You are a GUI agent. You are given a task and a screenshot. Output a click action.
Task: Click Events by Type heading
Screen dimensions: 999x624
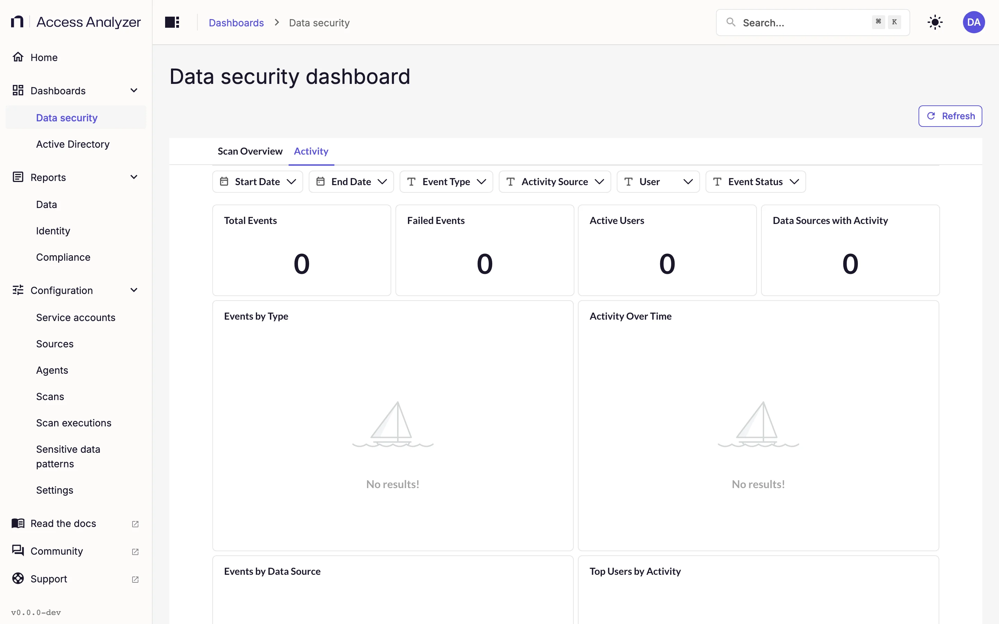(x=256, y=316)
